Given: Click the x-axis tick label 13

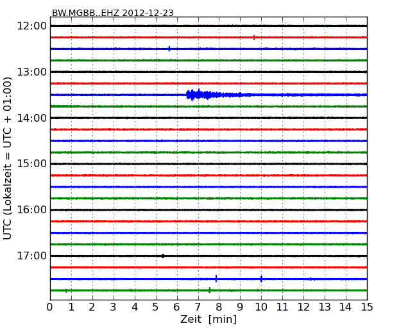Looking at the screenshot, I should coord(325,307).
